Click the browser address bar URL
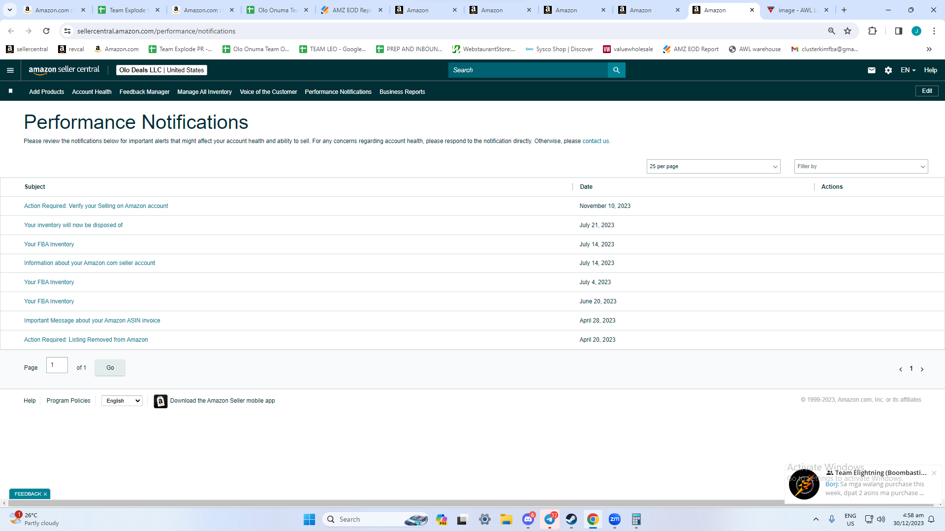945x531 pixels. click(156, 31)
